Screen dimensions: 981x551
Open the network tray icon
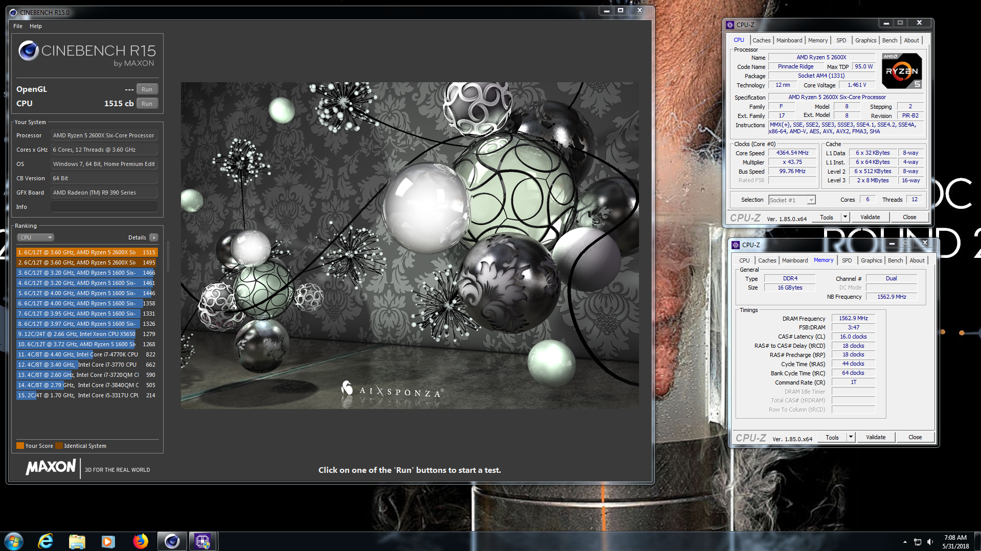(x=918, y=542)
